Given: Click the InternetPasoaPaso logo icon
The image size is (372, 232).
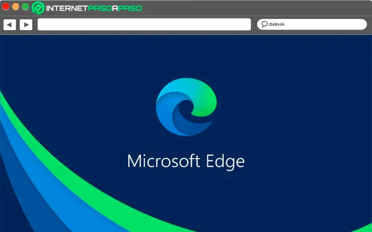Looking at the screenshot, I should [x=38, y=8].
